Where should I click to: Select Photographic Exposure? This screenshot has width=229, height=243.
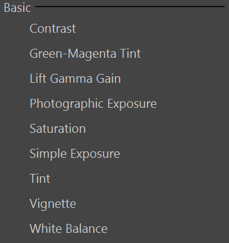point(93,104)
